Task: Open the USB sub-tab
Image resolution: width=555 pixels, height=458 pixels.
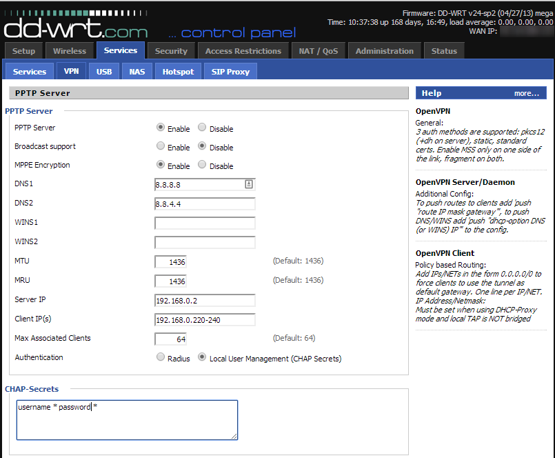Action: pyautogui.click(x=104, y=71)
